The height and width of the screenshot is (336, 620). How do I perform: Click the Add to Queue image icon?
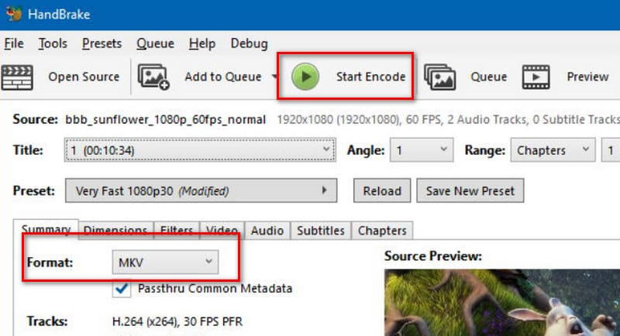(153, 76)
